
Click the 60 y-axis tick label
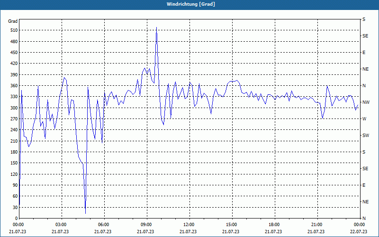pos(15,196)
